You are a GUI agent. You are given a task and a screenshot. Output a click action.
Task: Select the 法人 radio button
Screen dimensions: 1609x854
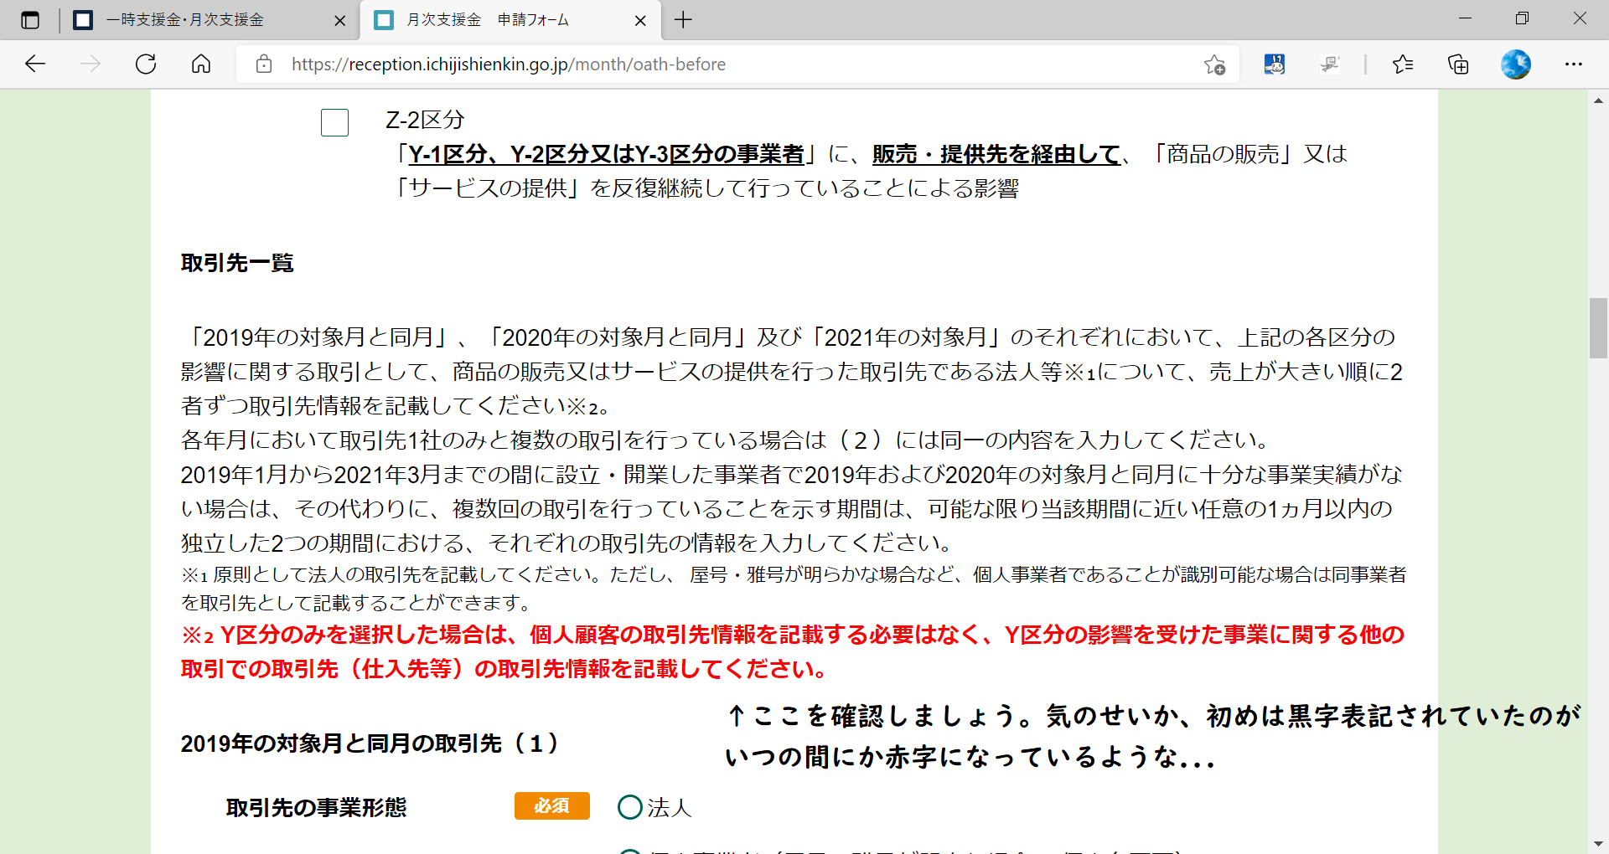click(x=629, y=807)
